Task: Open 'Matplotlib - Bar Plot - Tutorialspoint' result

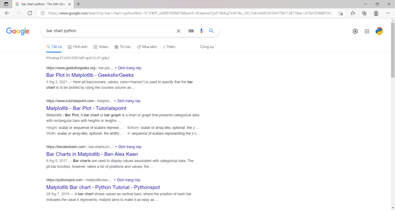Action: tap(86, 108)
